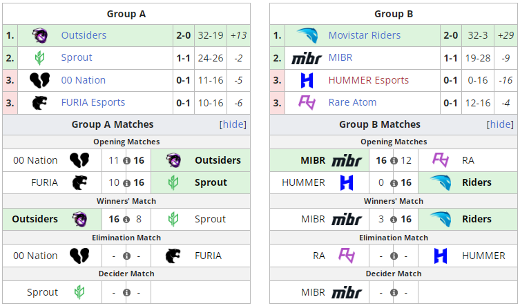Viewport: 520px width, 306px height.
Task: Hide the Group B Matches section
Action: tap(500, 124)
